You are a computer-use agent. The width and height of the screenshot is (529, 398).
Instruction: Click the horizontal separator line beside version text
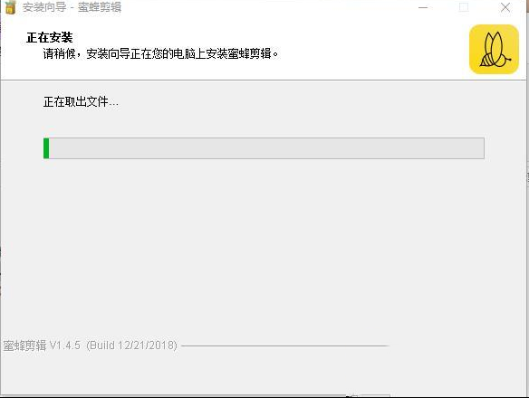click(285, 346)
